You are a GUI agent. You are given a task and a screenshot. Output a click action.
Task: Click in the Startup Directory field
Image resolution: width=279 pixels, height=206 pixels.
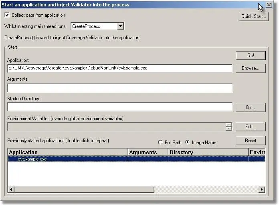pyautogui.click(x=120, y=107)
